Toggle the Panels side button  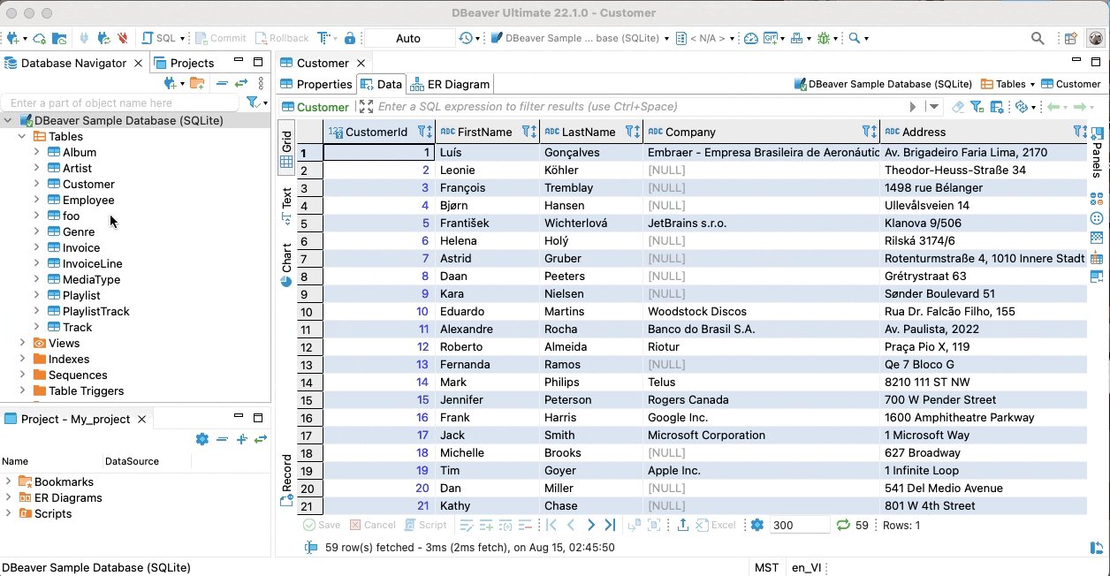[1097, 153]
